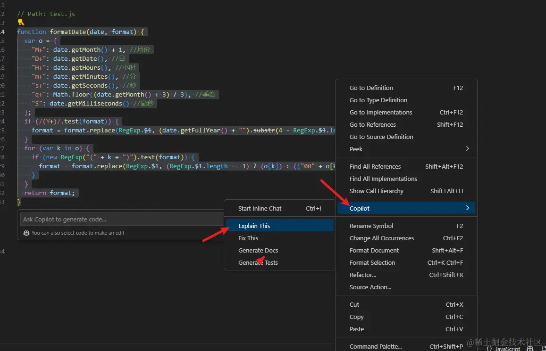The width and height of the screenshot is (546, 351).
Task: Select Go to Type Definition
Action: pos(406,100)
